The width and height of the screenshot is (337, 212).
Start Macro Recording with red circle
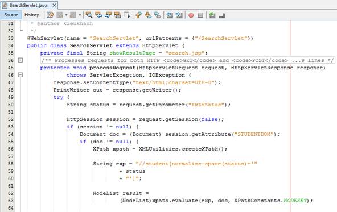191,15
